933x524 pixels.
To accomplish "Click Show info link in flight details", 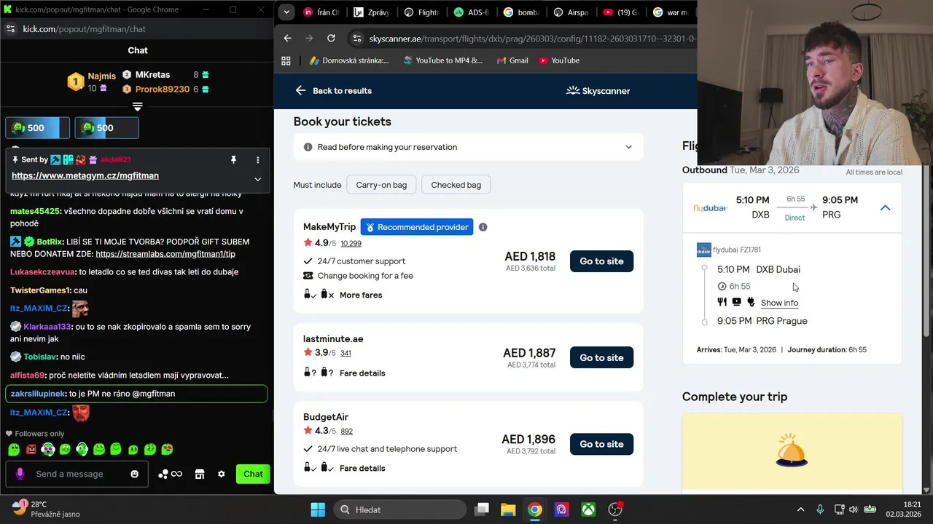I will [779, 303].
